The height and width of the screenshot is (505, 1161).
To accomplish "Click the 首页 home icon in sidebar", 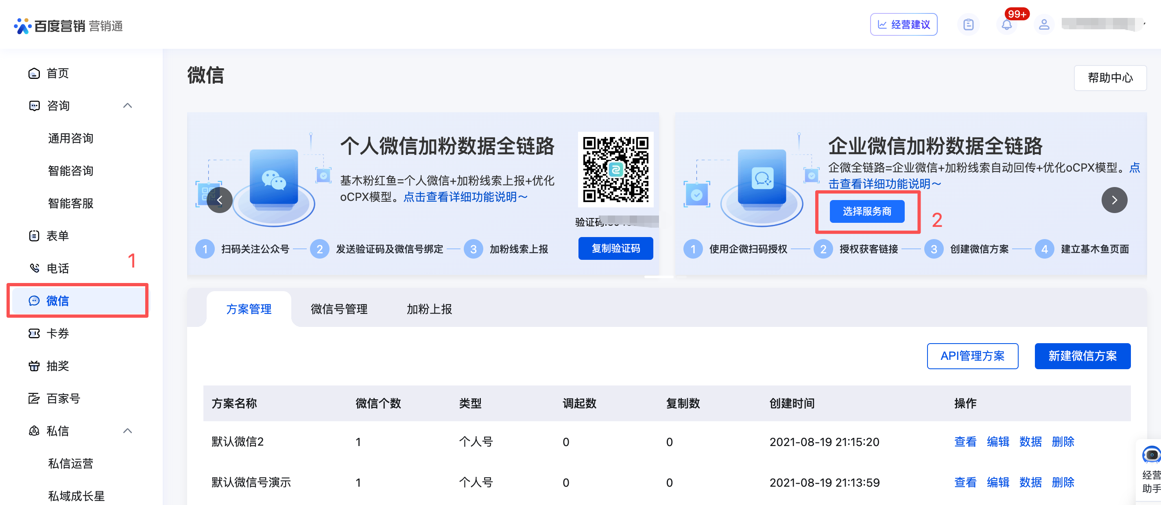I will [34, 74].
